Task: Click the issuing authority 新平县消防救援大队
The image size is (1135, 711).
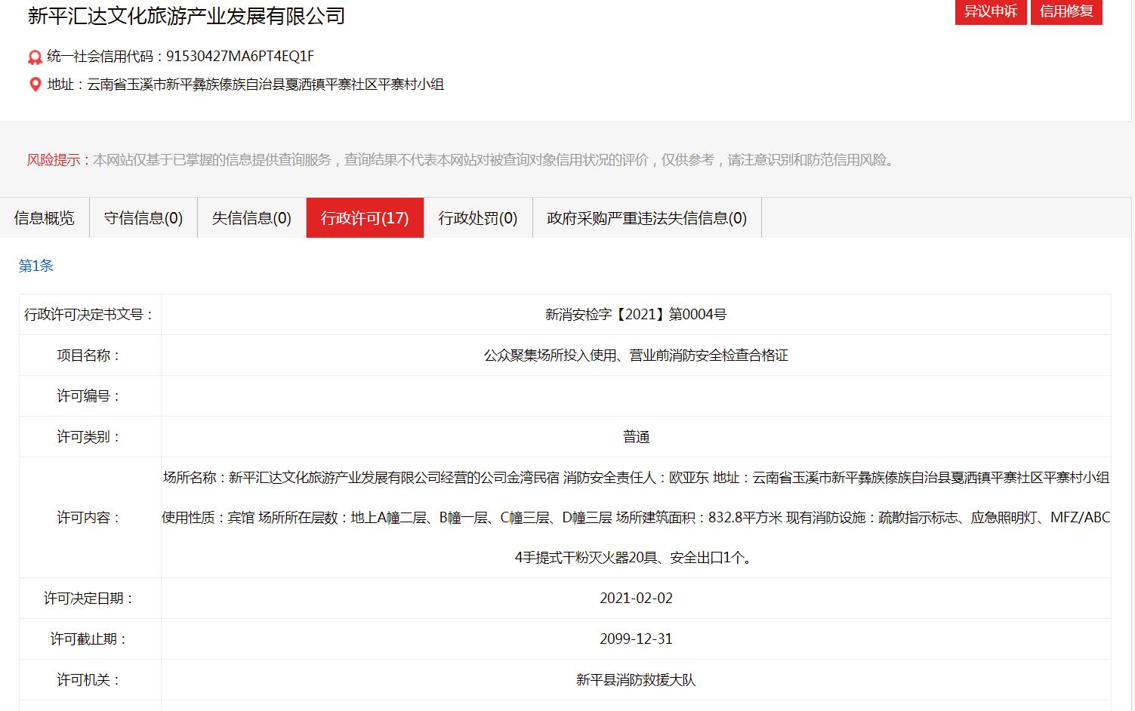Action: pos(636,680)
